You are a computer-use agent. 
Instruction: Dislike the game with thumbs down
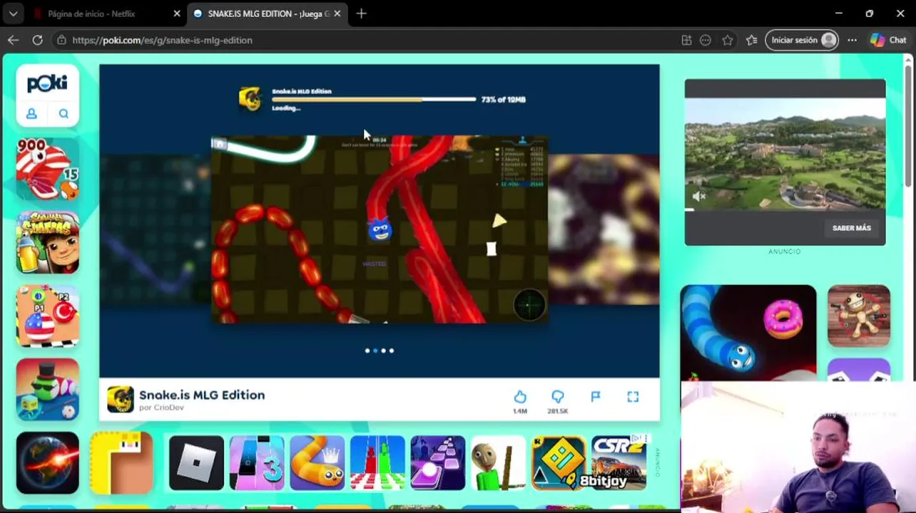557,397
